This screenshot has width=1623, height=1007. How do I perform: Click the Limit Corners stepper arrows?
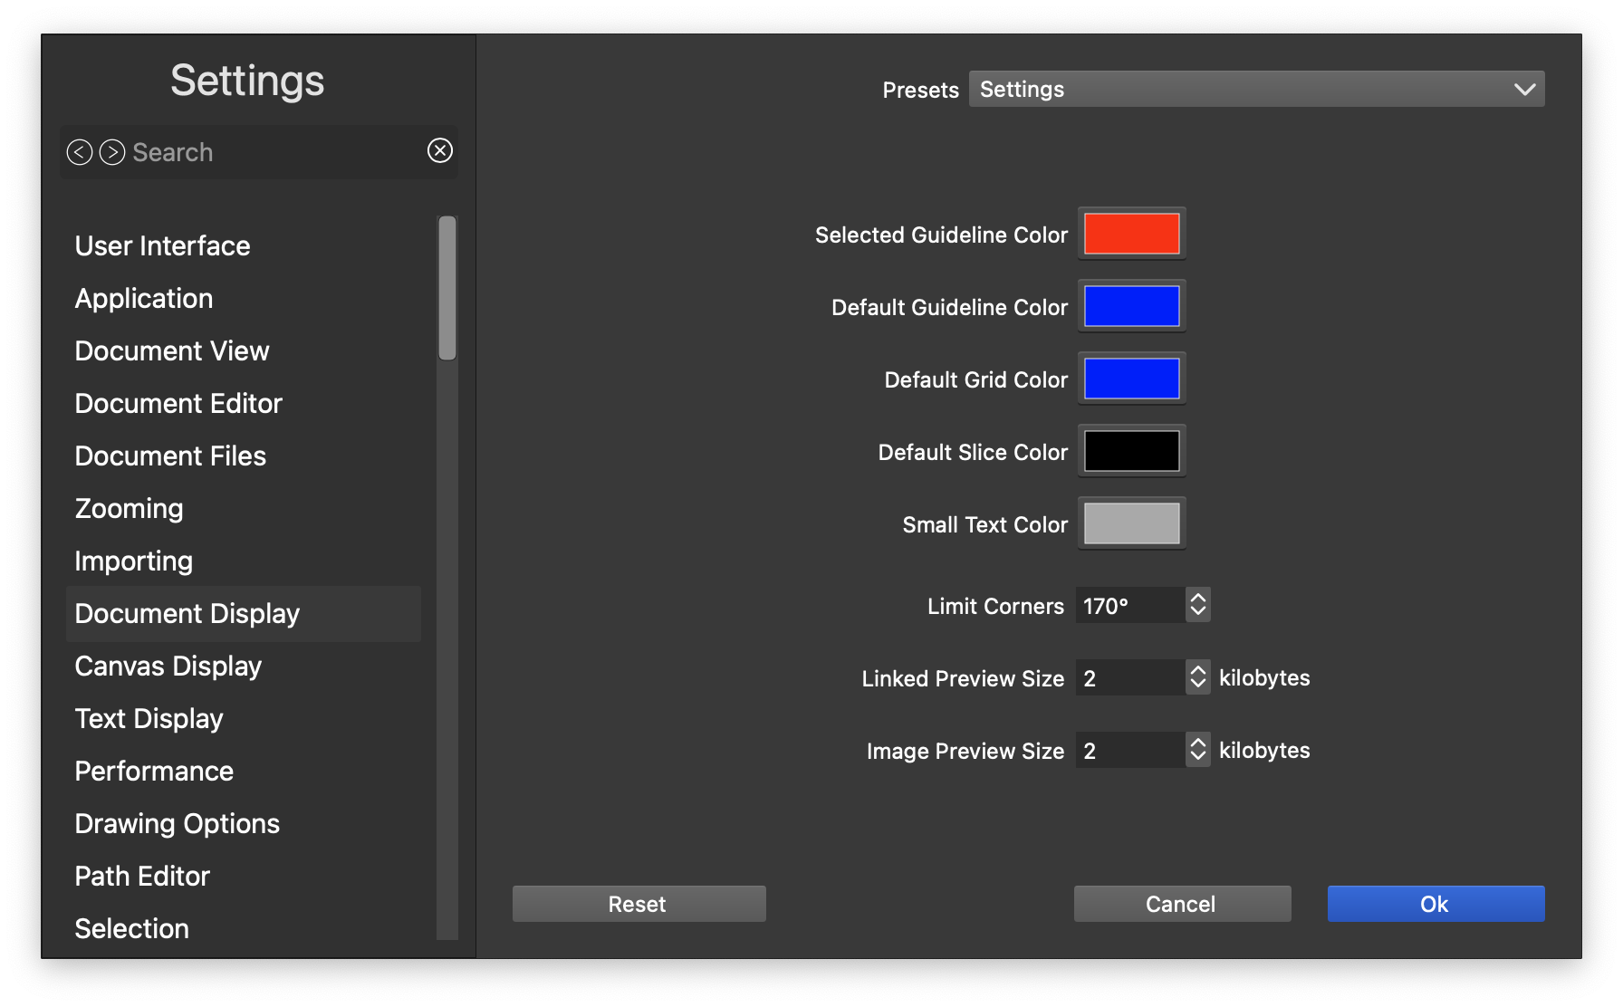[x=1197, y=605]
